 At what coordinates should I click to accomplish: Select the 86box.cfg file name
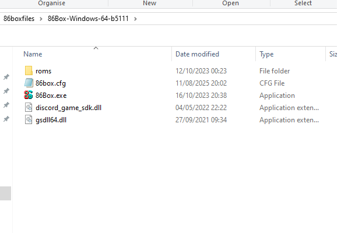click(x=51, y=83)
